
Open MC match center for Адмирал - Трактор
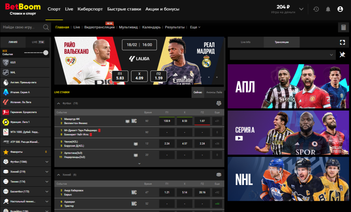(x=134, y=204)
